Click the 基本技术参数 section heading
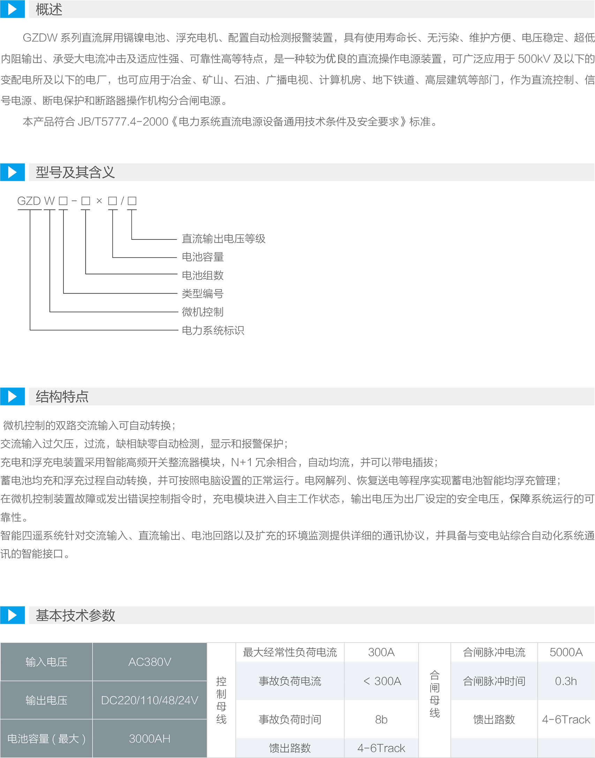595x758 pixels. tap(75, 615)
